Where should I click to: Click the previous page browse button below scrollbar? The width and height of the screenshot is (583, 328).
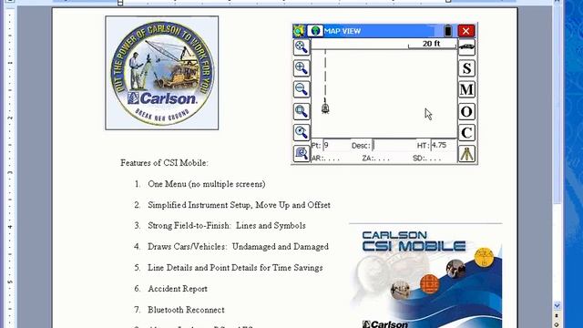coord(557,315)
